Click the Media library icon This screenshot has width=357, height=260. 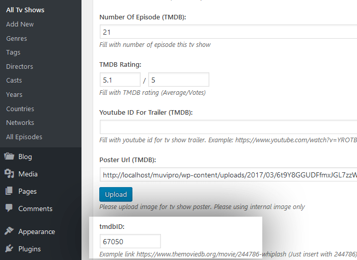(x=9, y=174)
